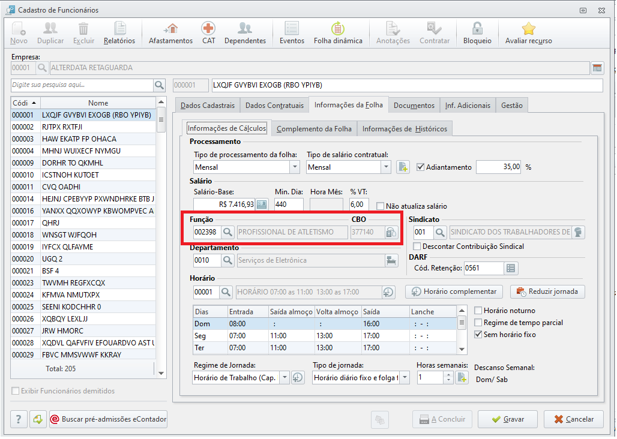Click the employee search input field
Screen dimensions: 617x439
(82, 85)
